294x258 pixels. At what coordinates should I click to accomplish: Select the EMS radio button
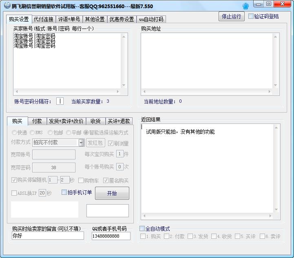(x=32, y=132)
